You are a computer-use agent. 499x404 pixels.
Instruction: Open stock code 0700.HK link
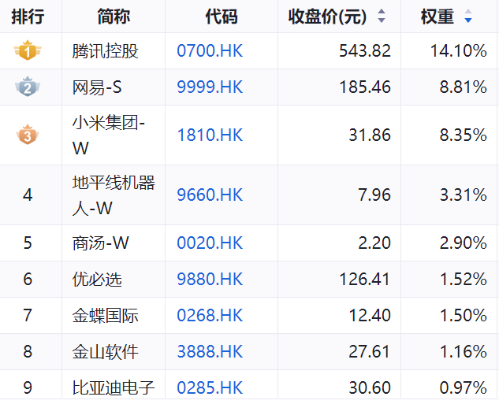[210, 51]
